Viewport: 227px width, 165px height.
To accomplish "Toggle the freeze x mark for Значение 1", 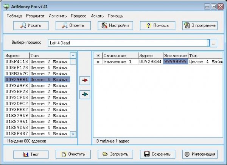I will (x=98, y=62).
